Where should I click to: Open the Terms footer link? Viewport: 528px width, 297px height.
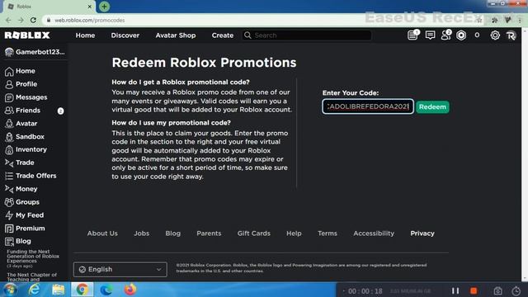pos(328,233)
